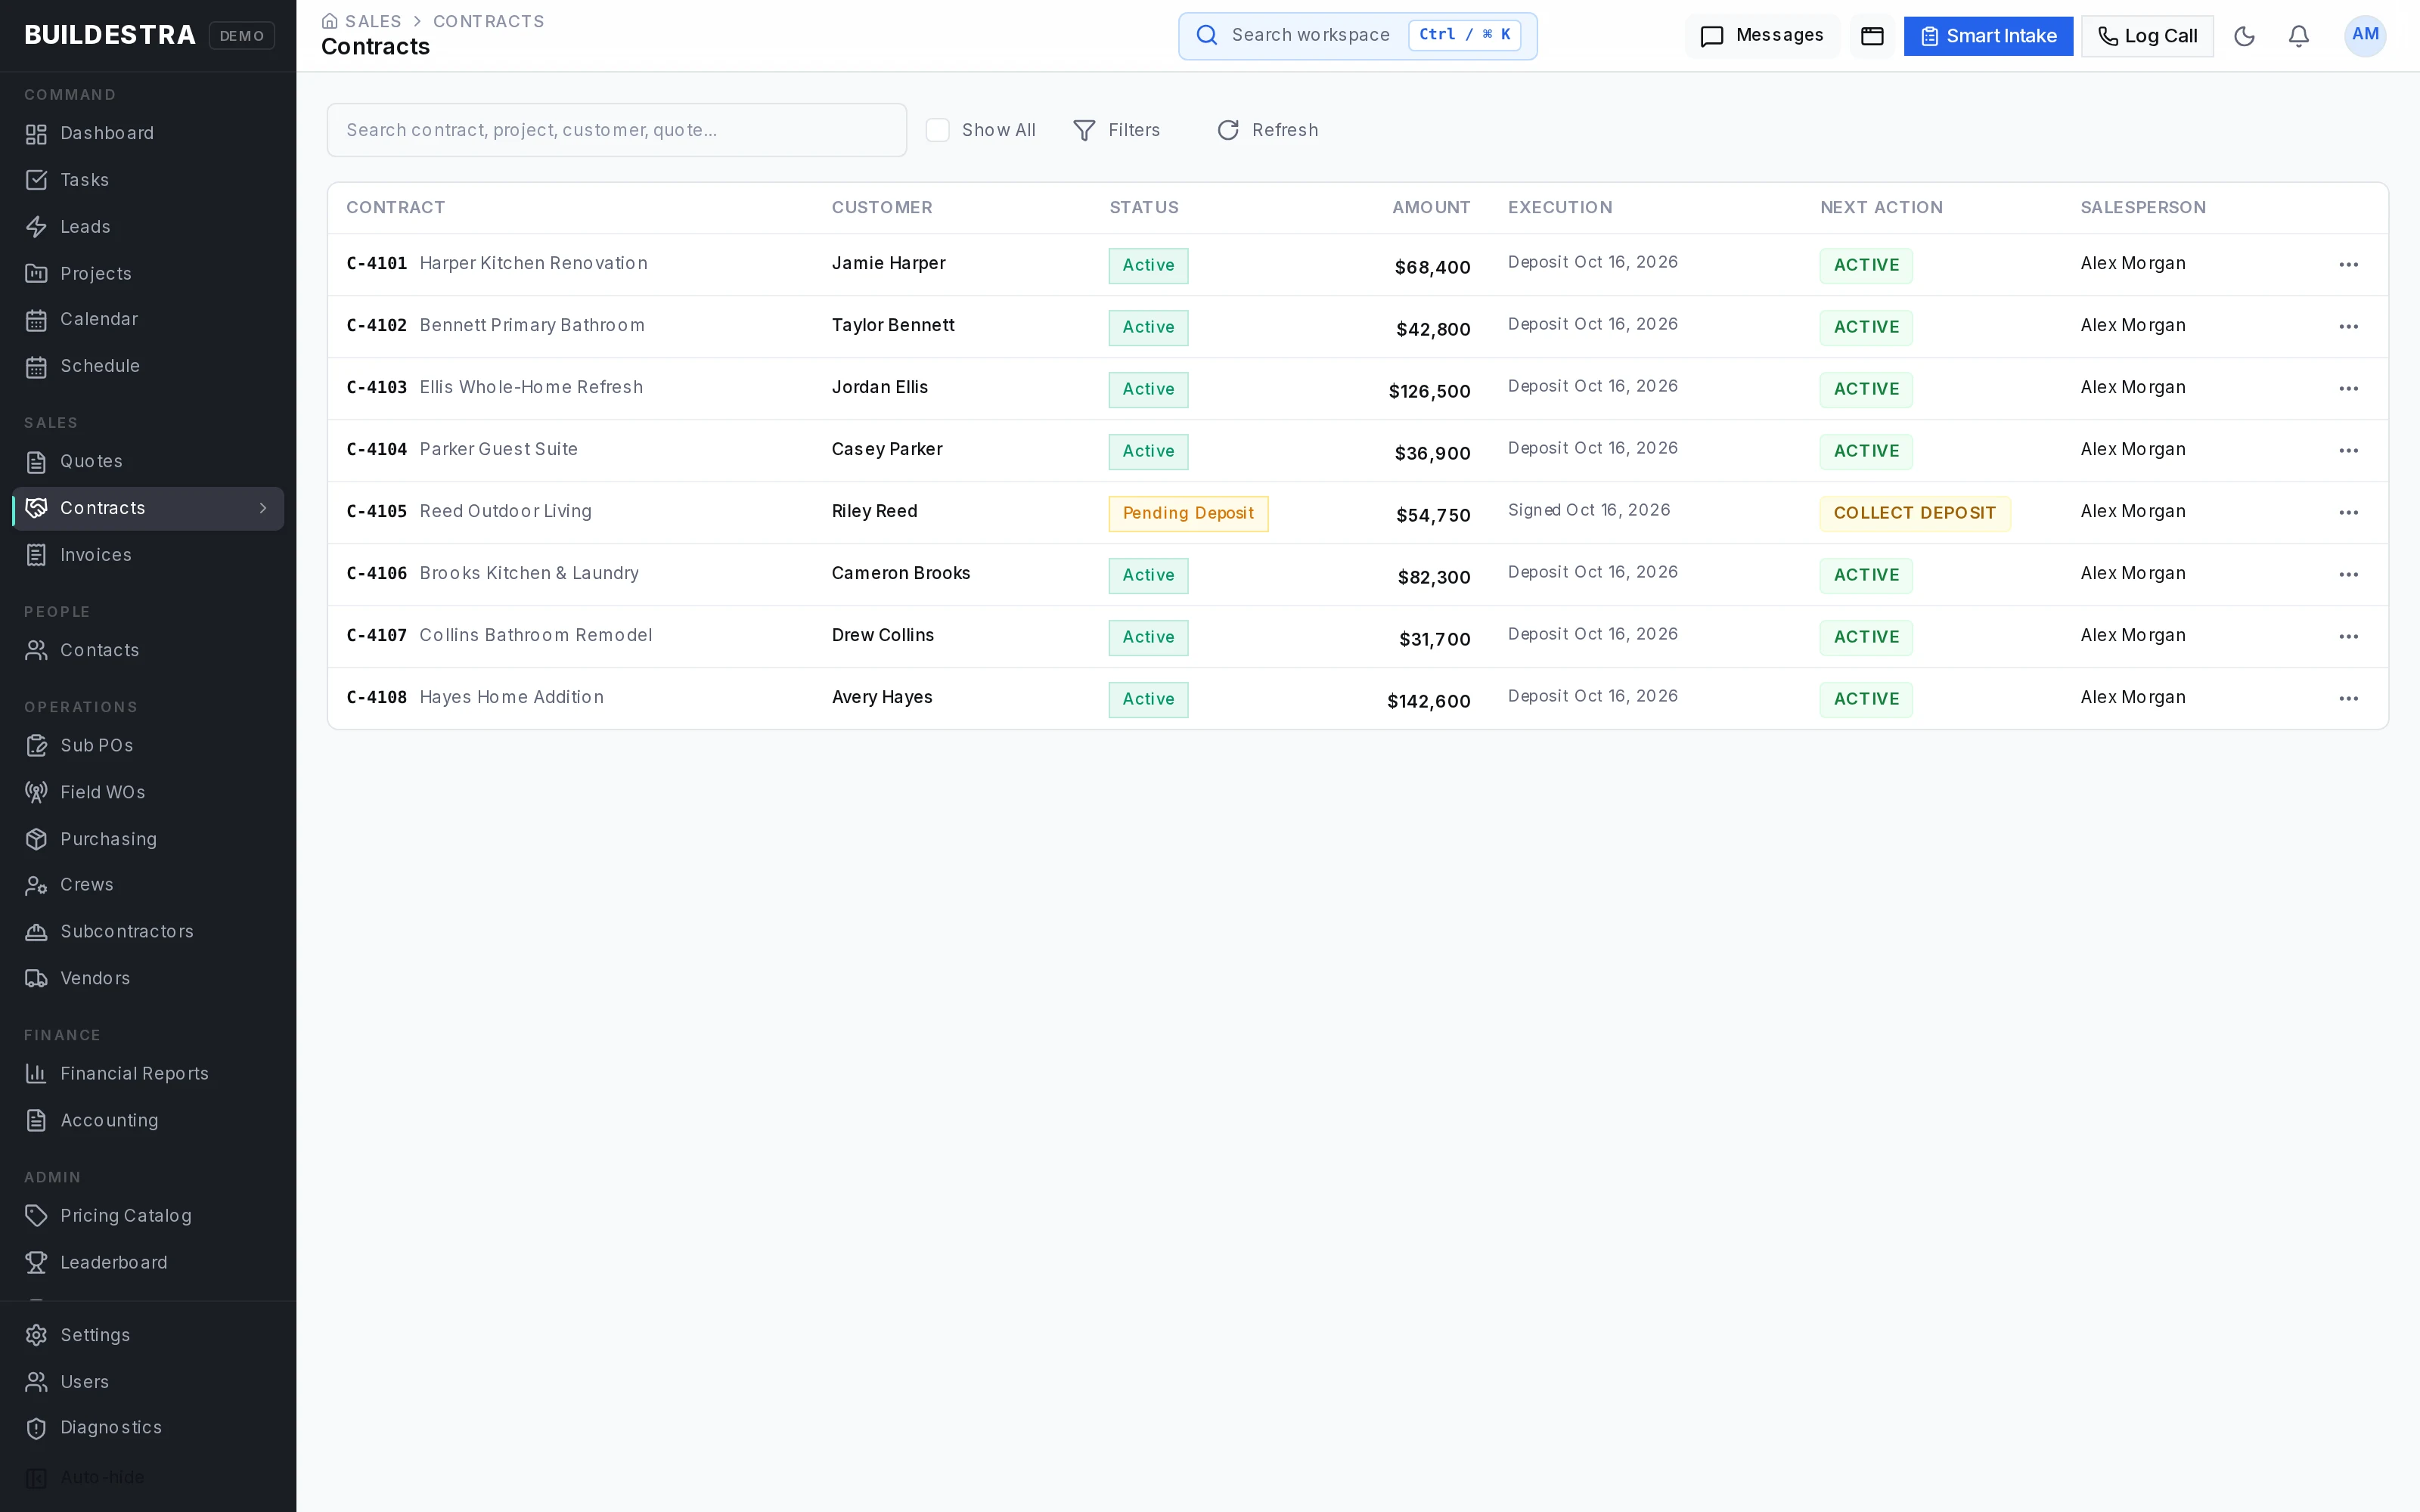Navigate to SALES breadcrumb link
Viewport: 2420px width, 1512px height.
(373, 21)
